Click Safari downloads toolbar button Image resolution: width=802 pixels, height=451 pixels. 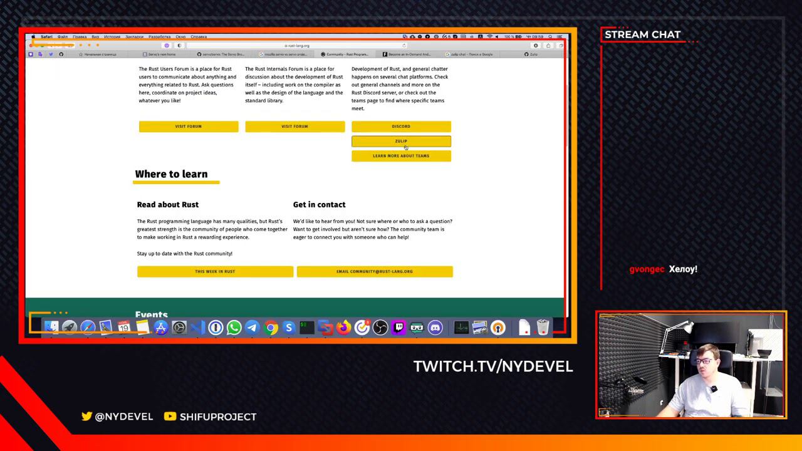coord(536,45)
